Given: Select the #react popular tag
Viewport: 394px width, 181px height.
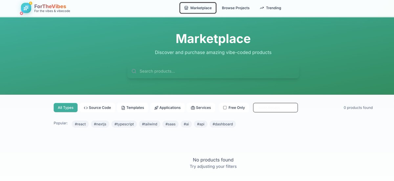Looking at the screenshot, I should pos(80,124).
